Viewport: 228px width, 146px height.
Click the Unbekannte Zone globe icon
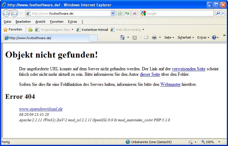(128, 142)
